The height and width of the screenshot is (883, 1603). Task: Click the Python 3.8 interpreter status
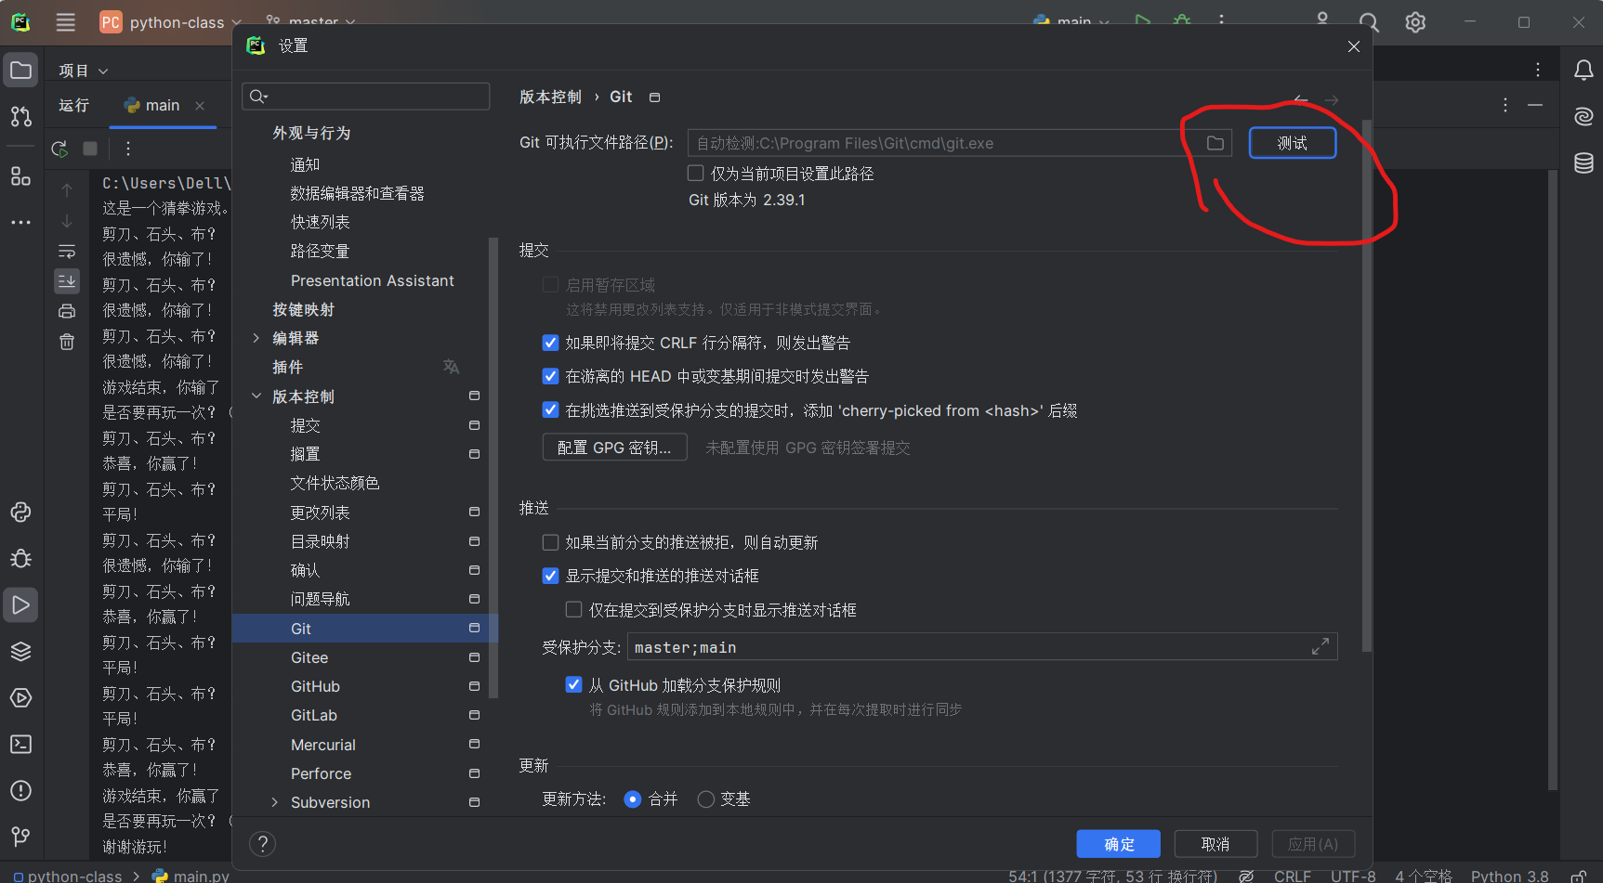click(1509, 876)
